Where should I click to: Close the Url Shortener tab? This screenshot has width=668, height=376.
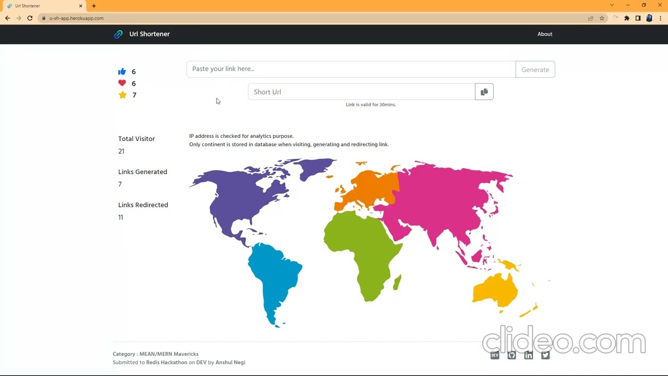click(x=81, y=6)
